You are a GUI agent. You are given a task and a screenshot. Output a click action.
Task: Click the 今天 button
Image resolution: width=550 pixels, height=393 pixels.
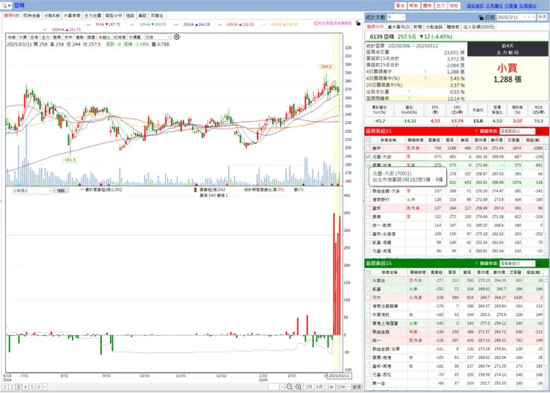[543, 17]
